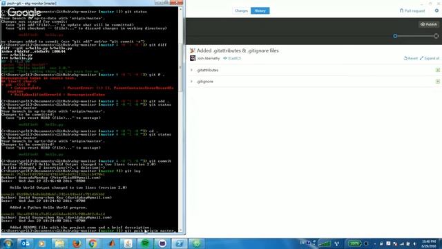Click the added-file icon next to .gitignore
This screenshot has width=442, height=249.
pyautogui.click(x=437, y=82)
